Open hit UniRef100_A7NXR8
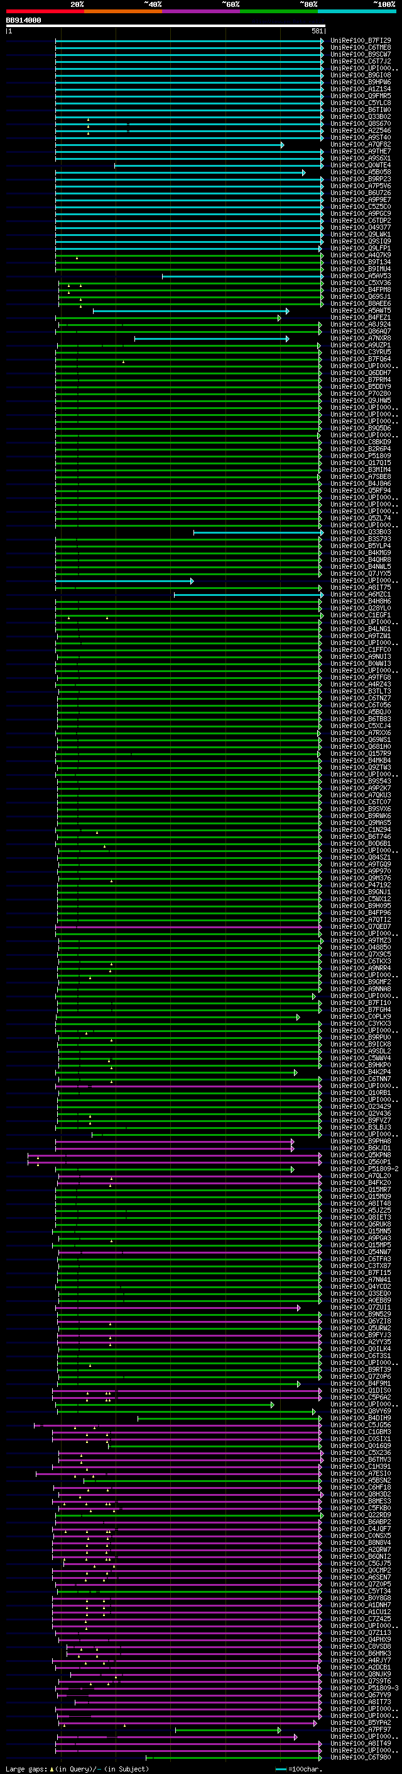The height and width of the screenshot is (1774, 402). click(x=361, y=338)
